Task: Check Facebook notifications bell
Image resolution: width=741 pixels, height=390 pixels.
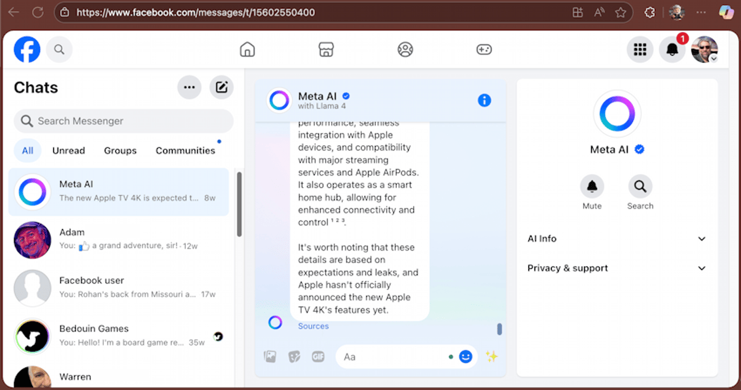Action: point(672,49)
